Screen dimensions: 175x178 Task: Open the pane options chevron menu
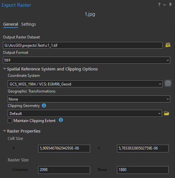(164, 5)
